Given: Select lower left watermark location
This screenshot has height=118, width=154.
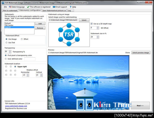Looking at the screenshot, I should click(x=6, y=75).
